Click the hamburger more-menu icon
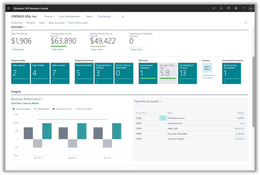Viewport: 260px width, 175px height. point(123,16)
